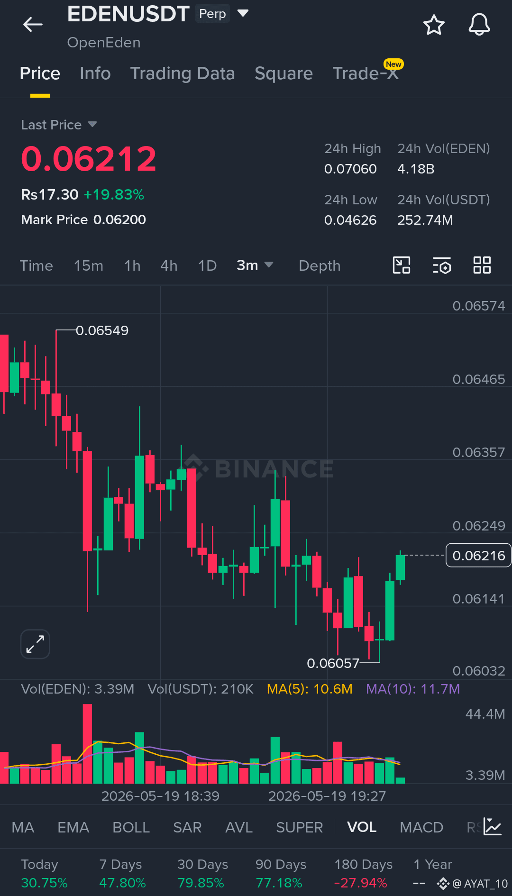512x896 pixels.
Task: Tap the EDENUSDT pair title
Action: (128, 14)
